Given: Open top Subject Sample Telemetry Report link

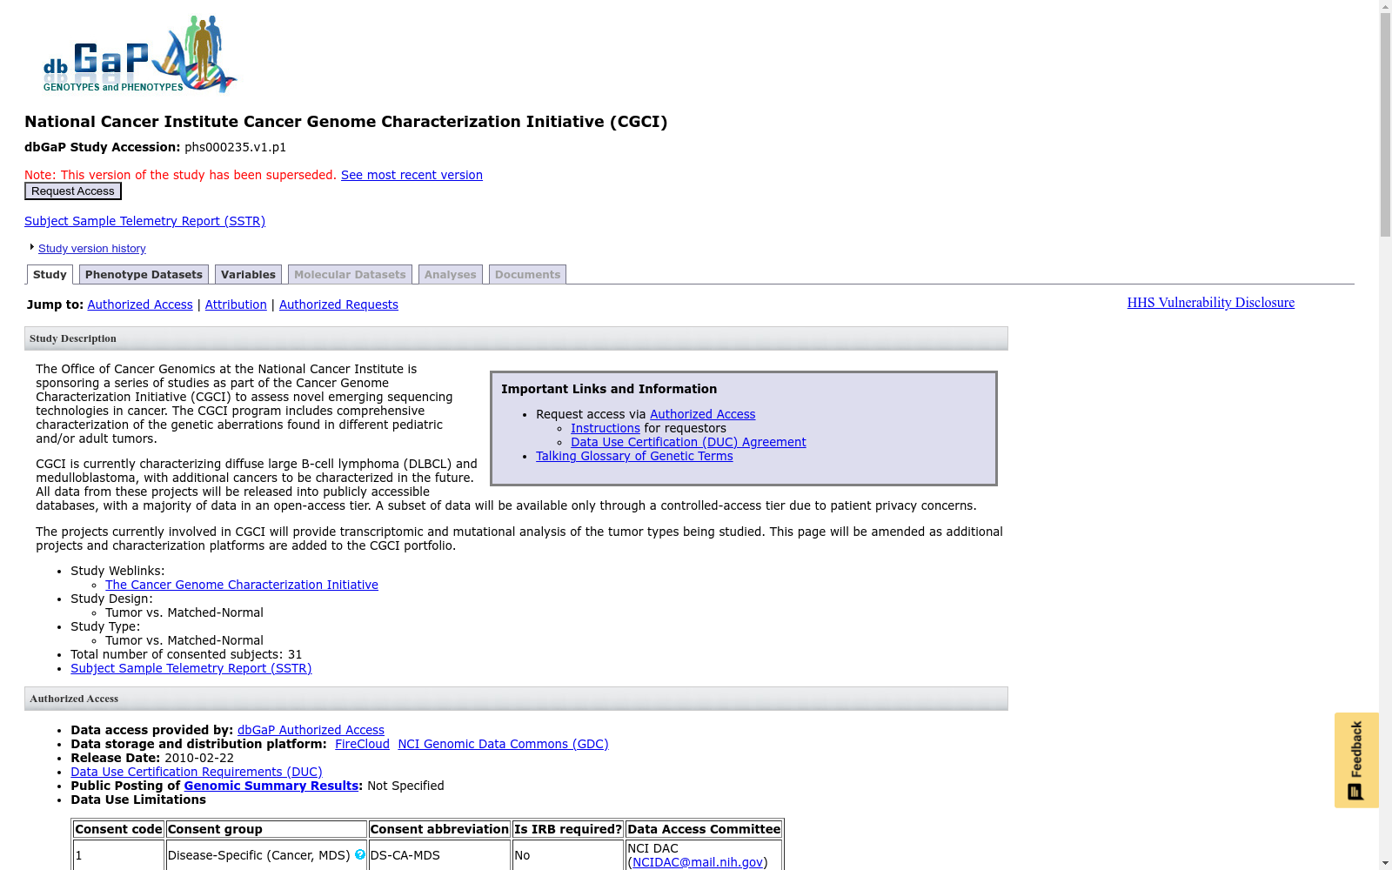Looking at the screenshot, I should coord(144,221).
